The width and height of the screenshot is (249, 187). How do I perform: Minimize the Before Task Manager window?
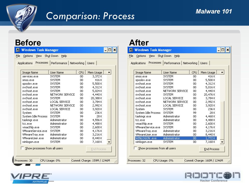pos(106,50)
